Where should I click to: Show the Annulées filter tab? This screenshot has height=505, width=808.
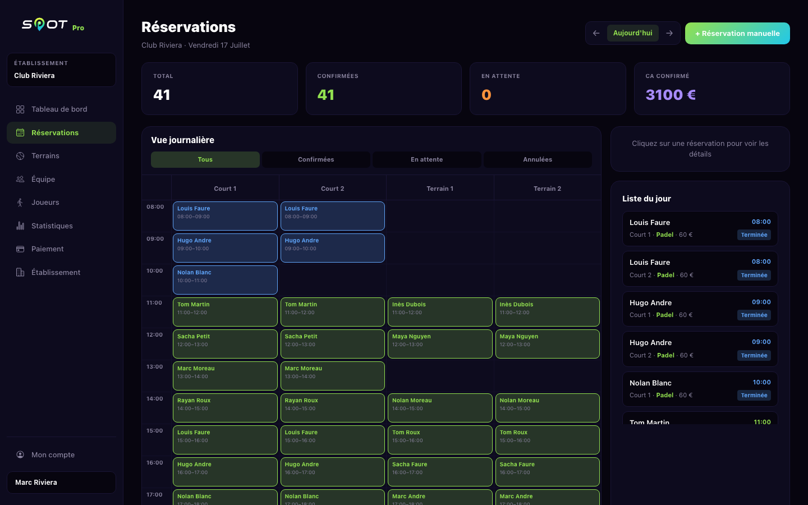click(x=538, y=159)
